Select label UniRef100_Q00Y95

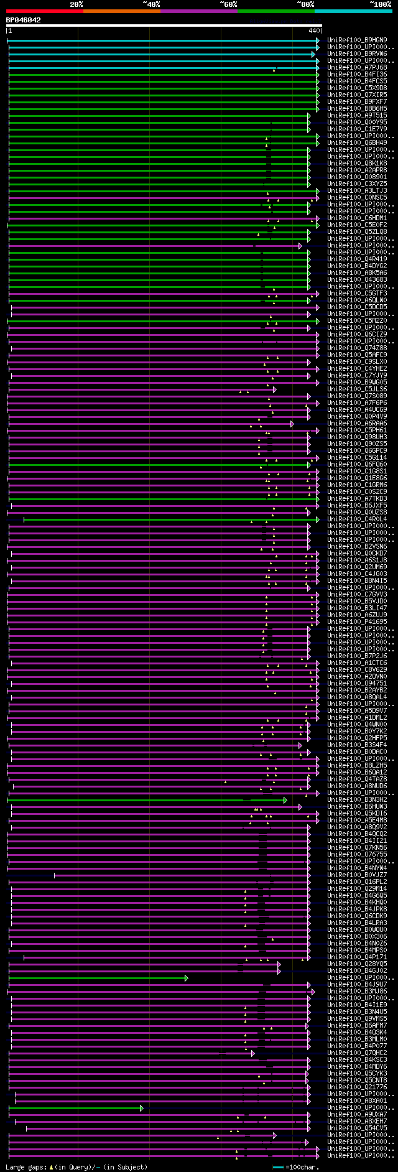[358, 123]
